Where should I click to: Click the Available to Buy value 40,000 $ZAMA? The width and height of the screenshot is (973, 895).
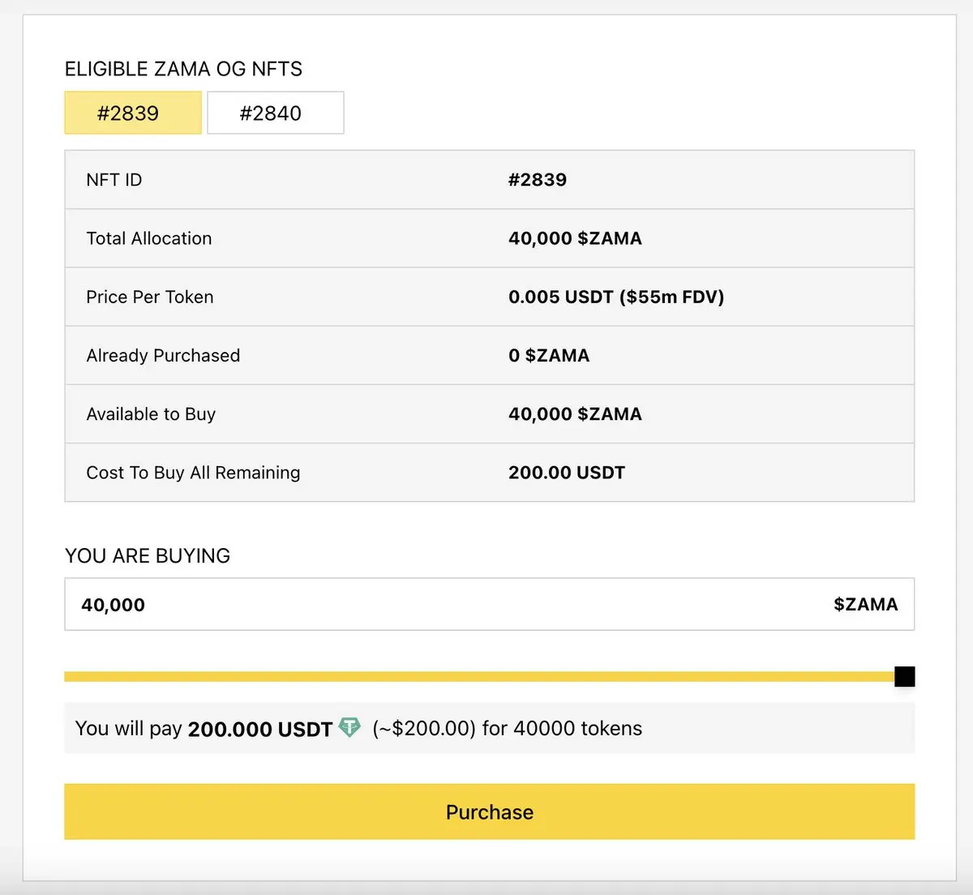(575, 414)
